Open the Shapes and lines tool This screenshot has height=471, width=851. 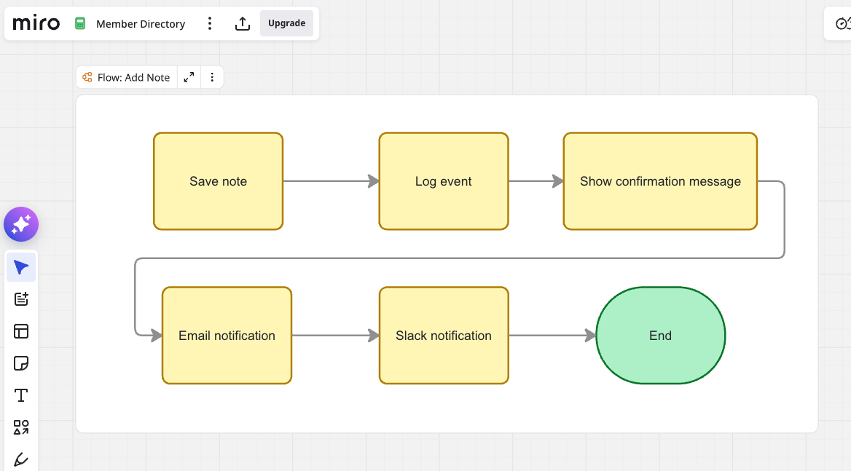(21, 427)
